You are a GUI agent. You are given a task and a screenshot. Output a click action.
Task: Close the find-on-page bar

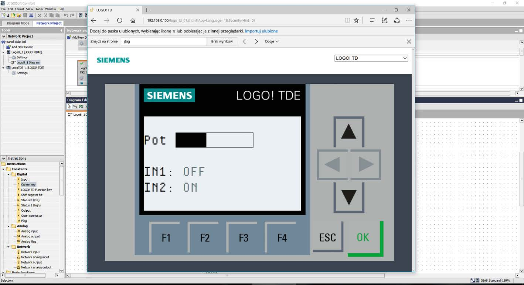click(x=409, y=41)
